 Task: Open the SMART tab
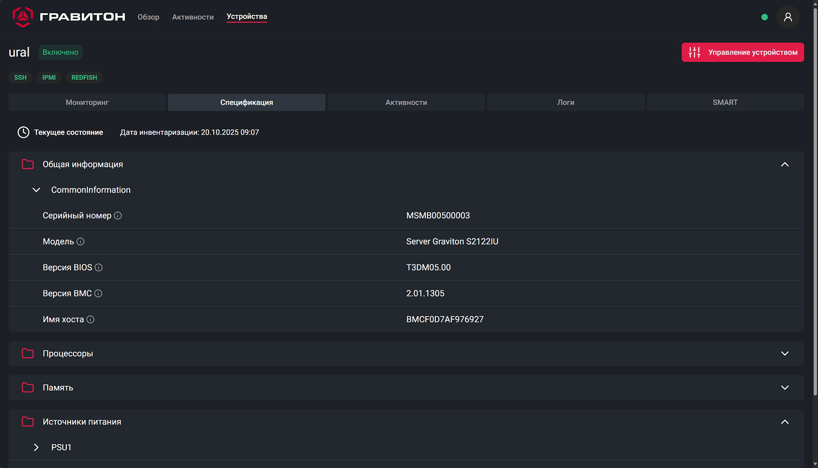pyautogui.click(x=725, y=103)
